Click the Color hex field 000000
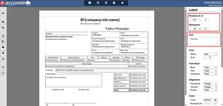The height and width of the screenshot is (106, 223). pyautogui.click(x=208, y=100)
